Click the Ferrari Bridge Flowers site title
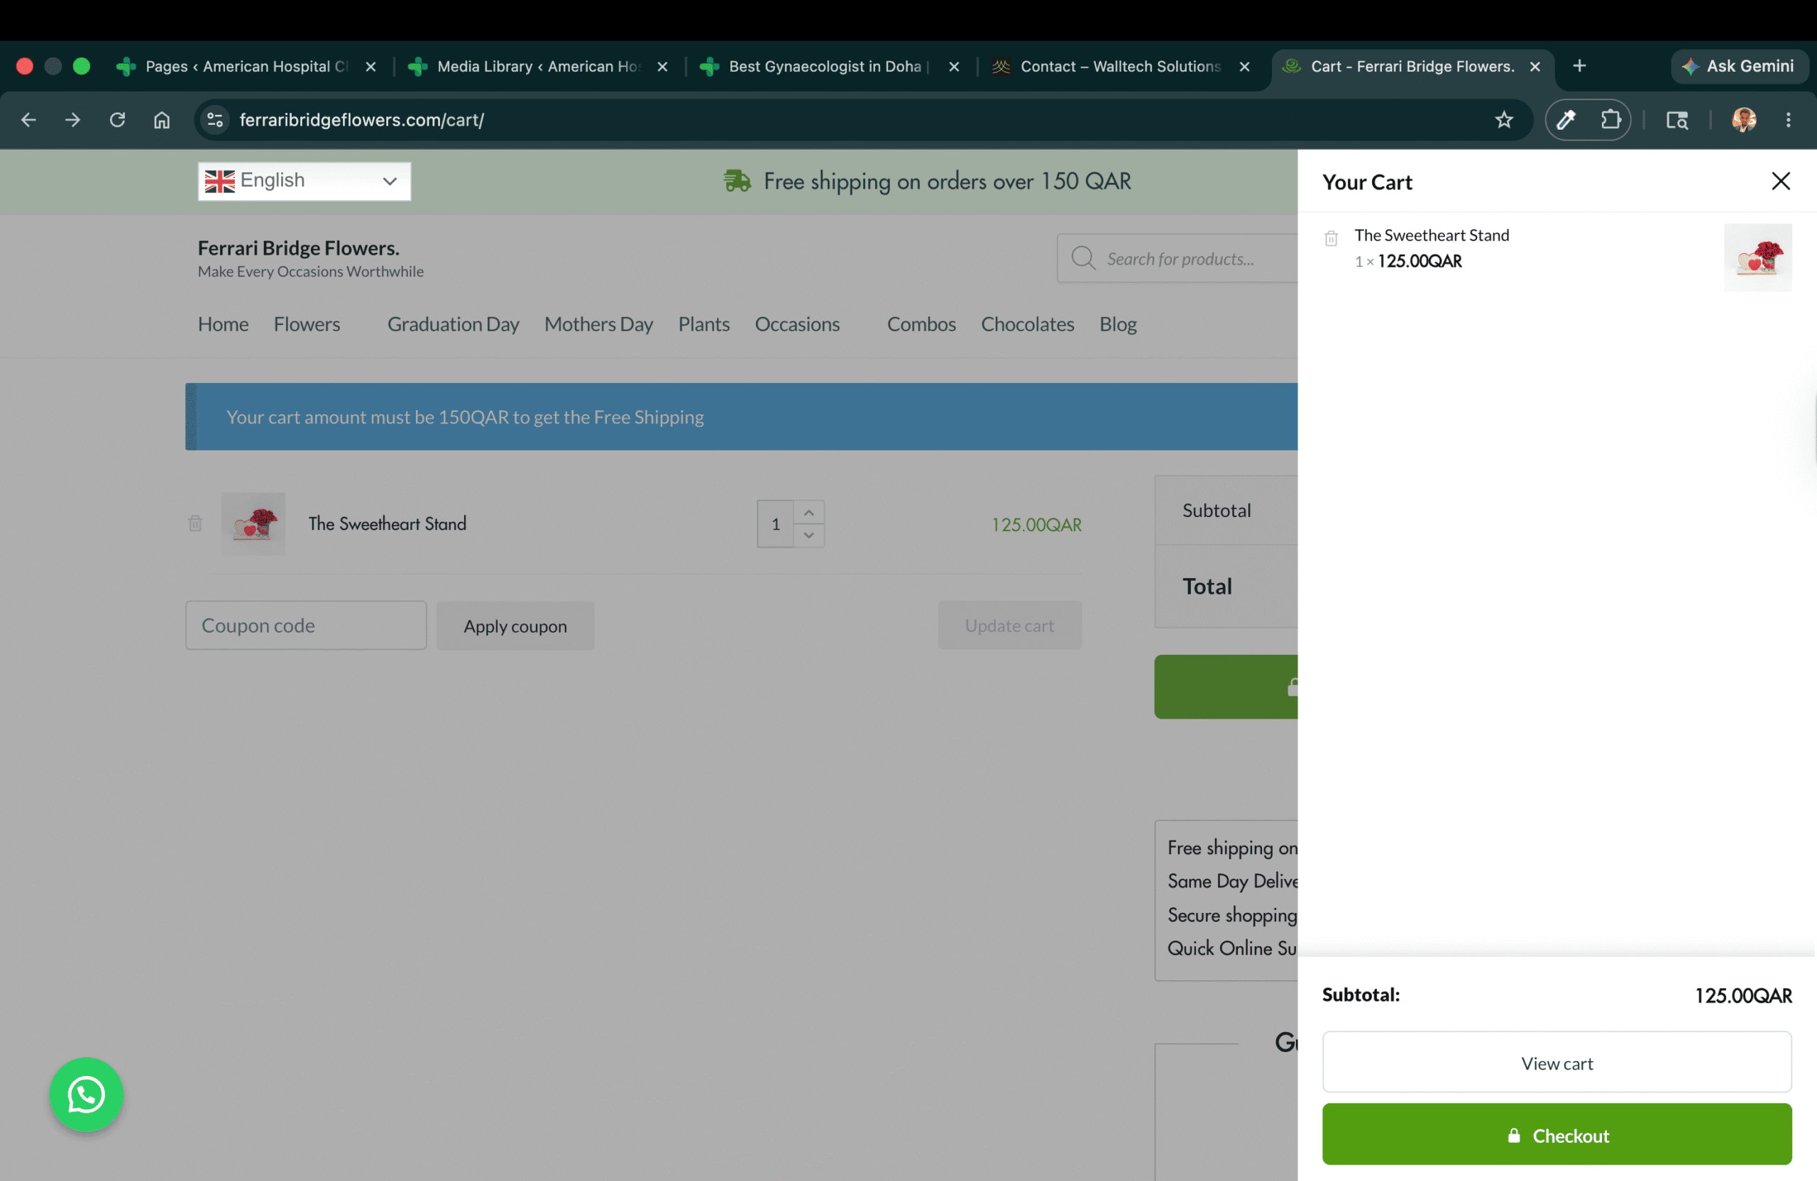Viewport: 1817px width, 1181px height. 299,248
